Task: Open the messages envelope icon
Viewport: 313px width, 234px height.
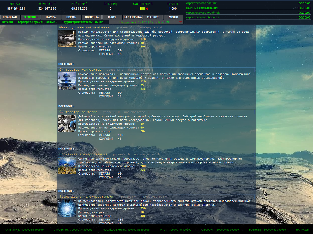Action: [x=143, y=9]
